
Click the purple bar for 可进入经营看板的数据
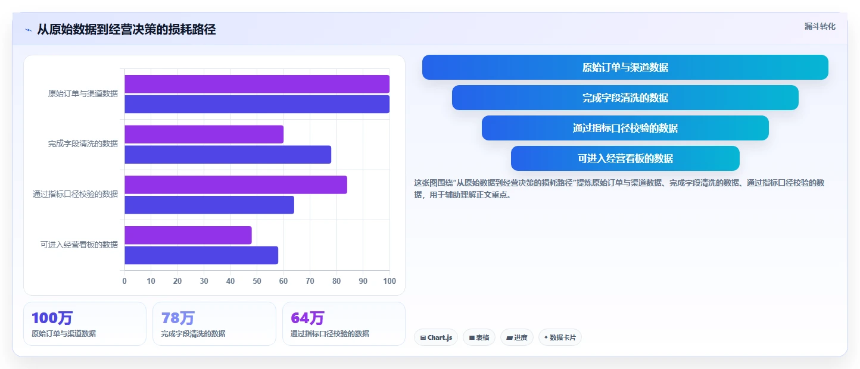(x=188, y=235)
